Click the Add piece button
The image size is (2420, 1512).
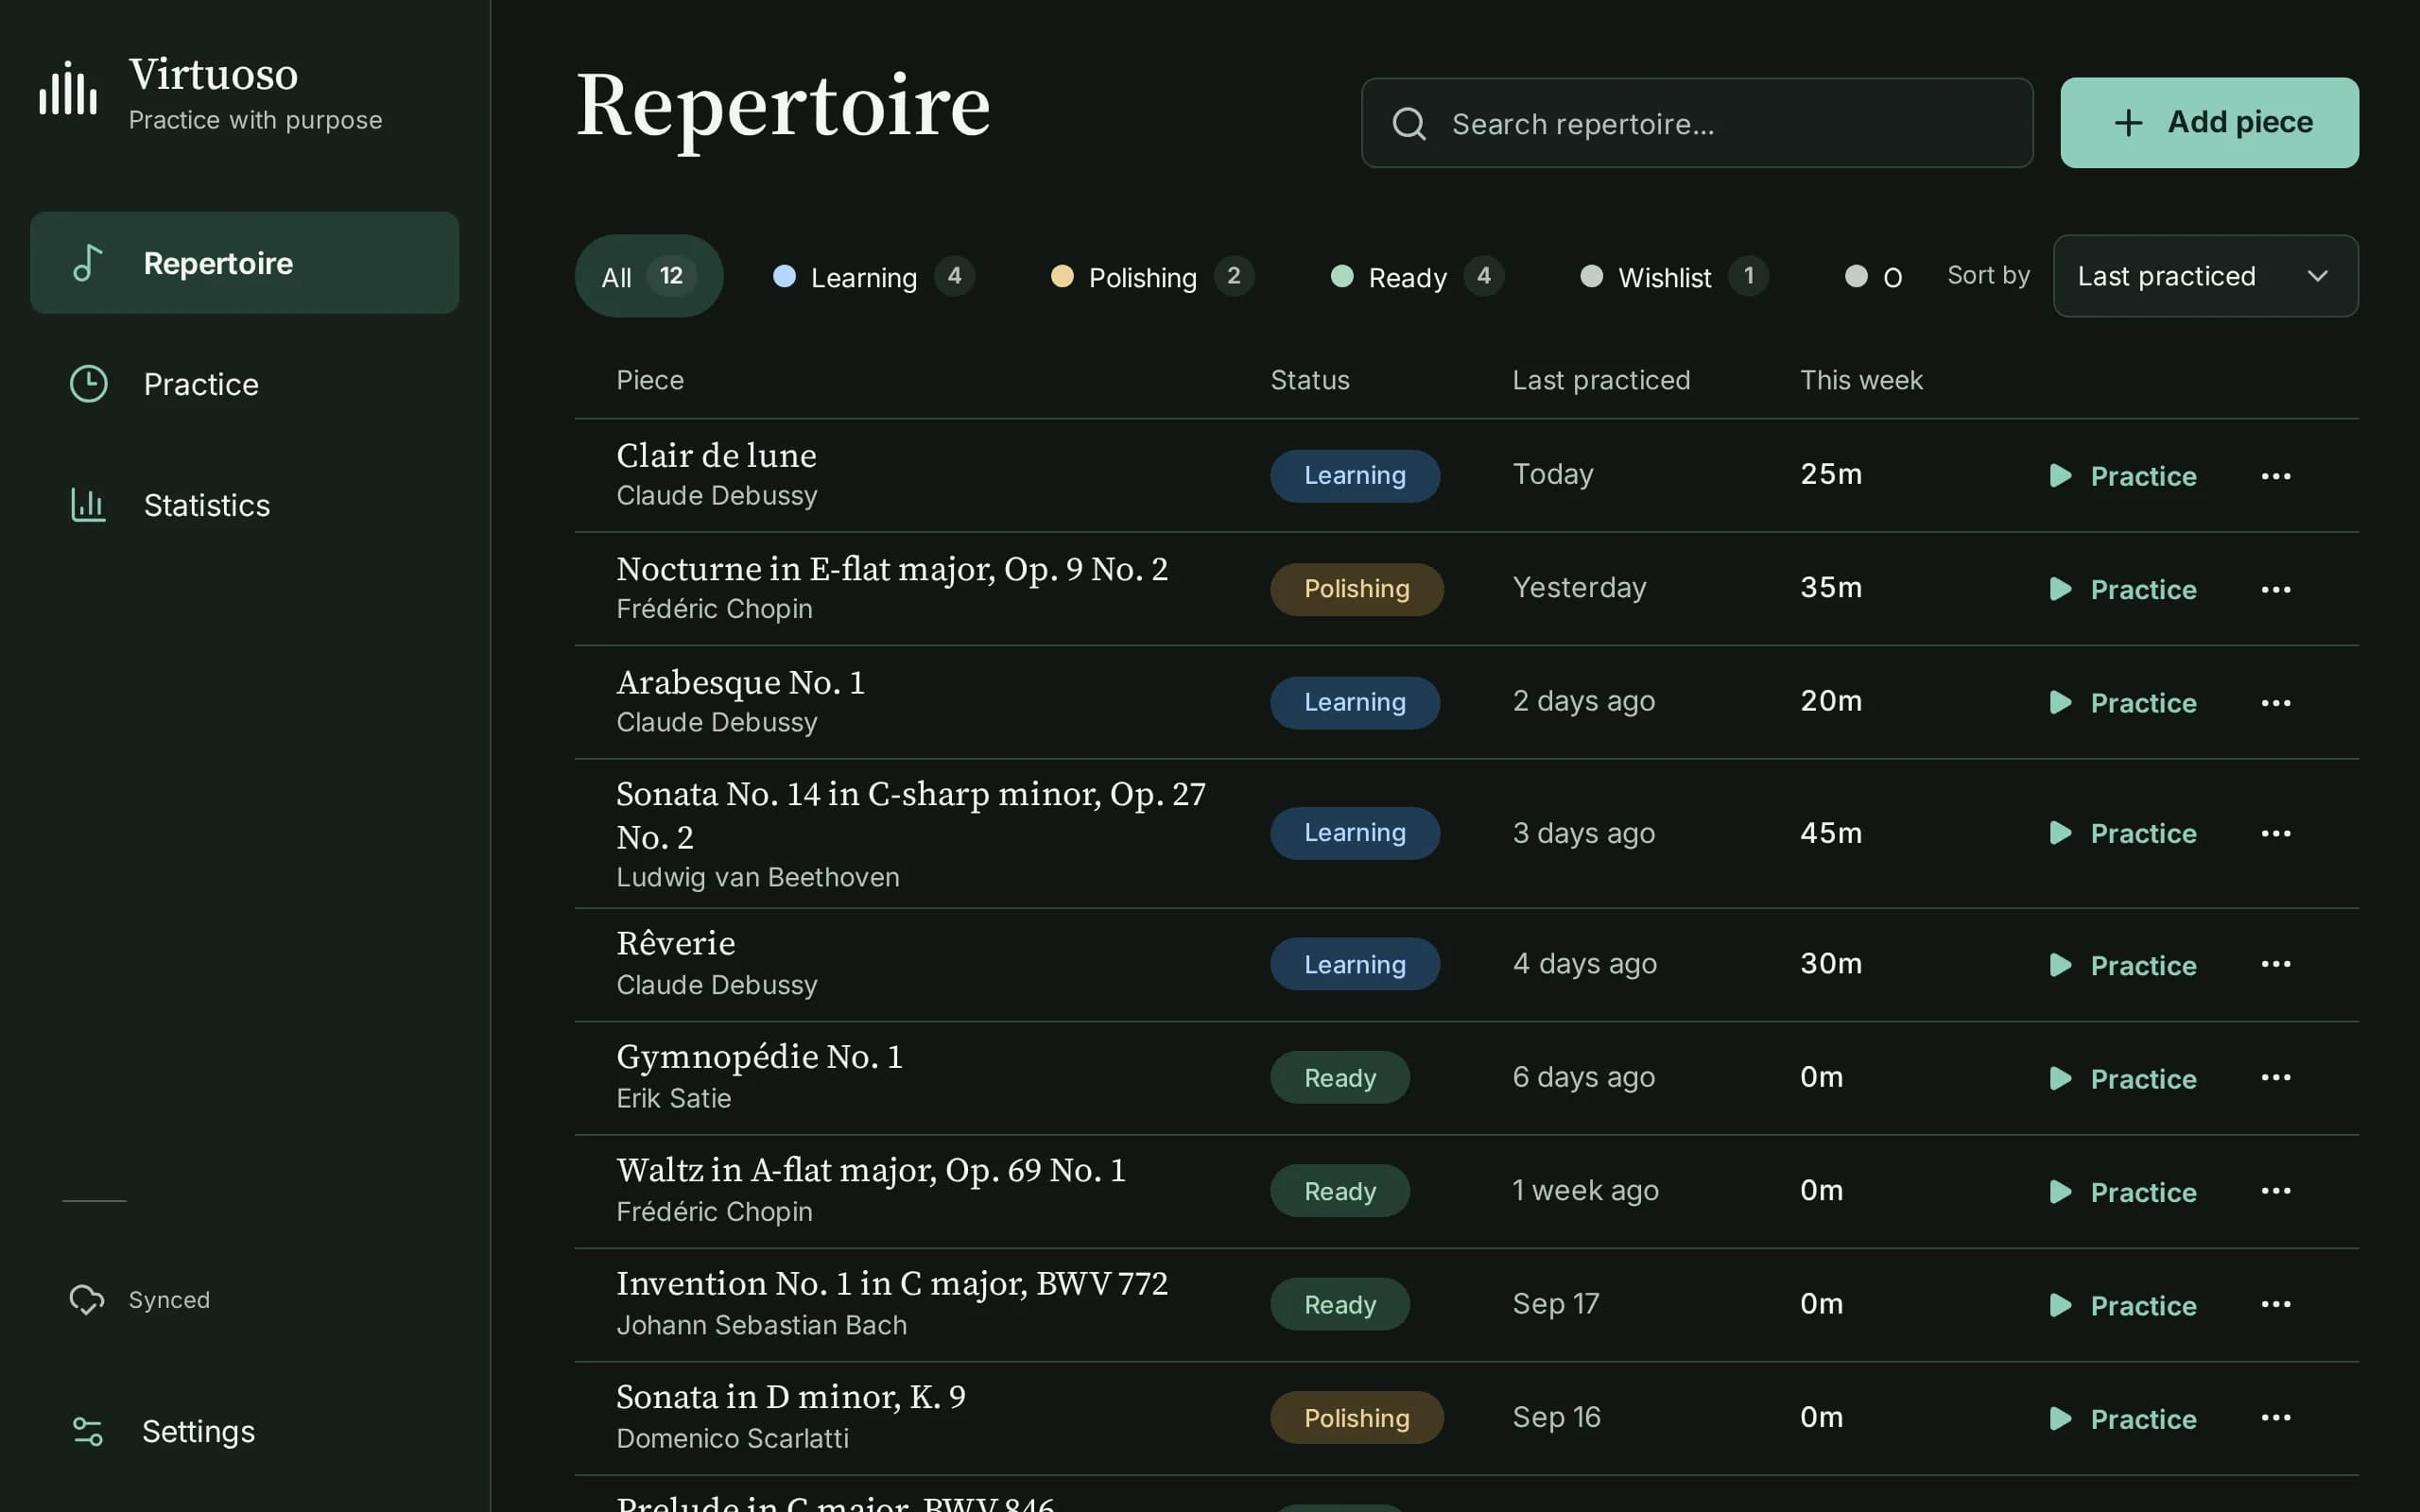point(2209,123)
